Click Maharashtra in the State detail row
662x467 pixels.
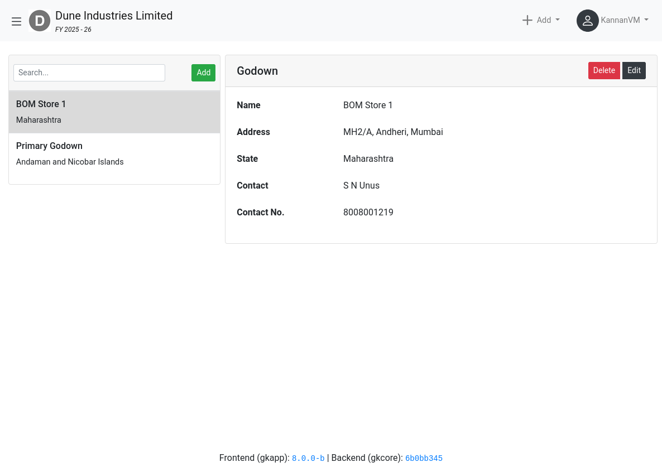click(x=368, y=158)
